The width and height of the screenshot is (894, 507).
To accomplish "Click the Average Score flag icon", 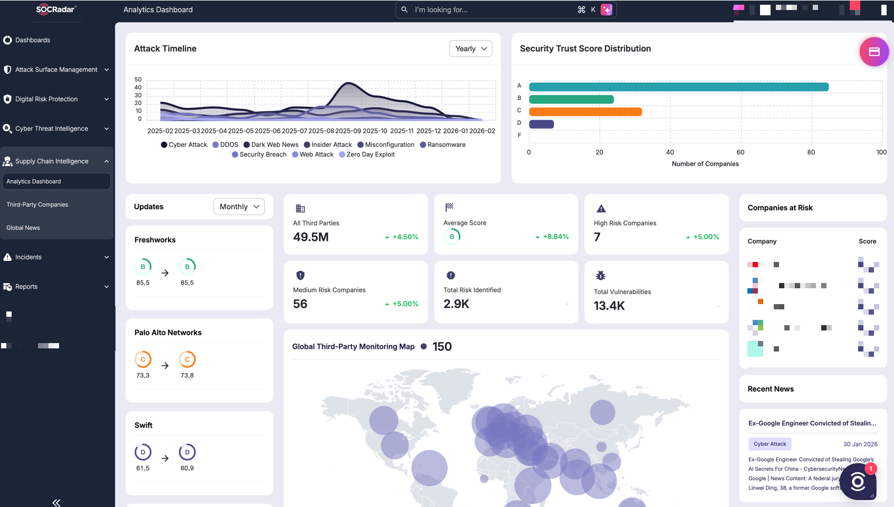I will 449,207.
